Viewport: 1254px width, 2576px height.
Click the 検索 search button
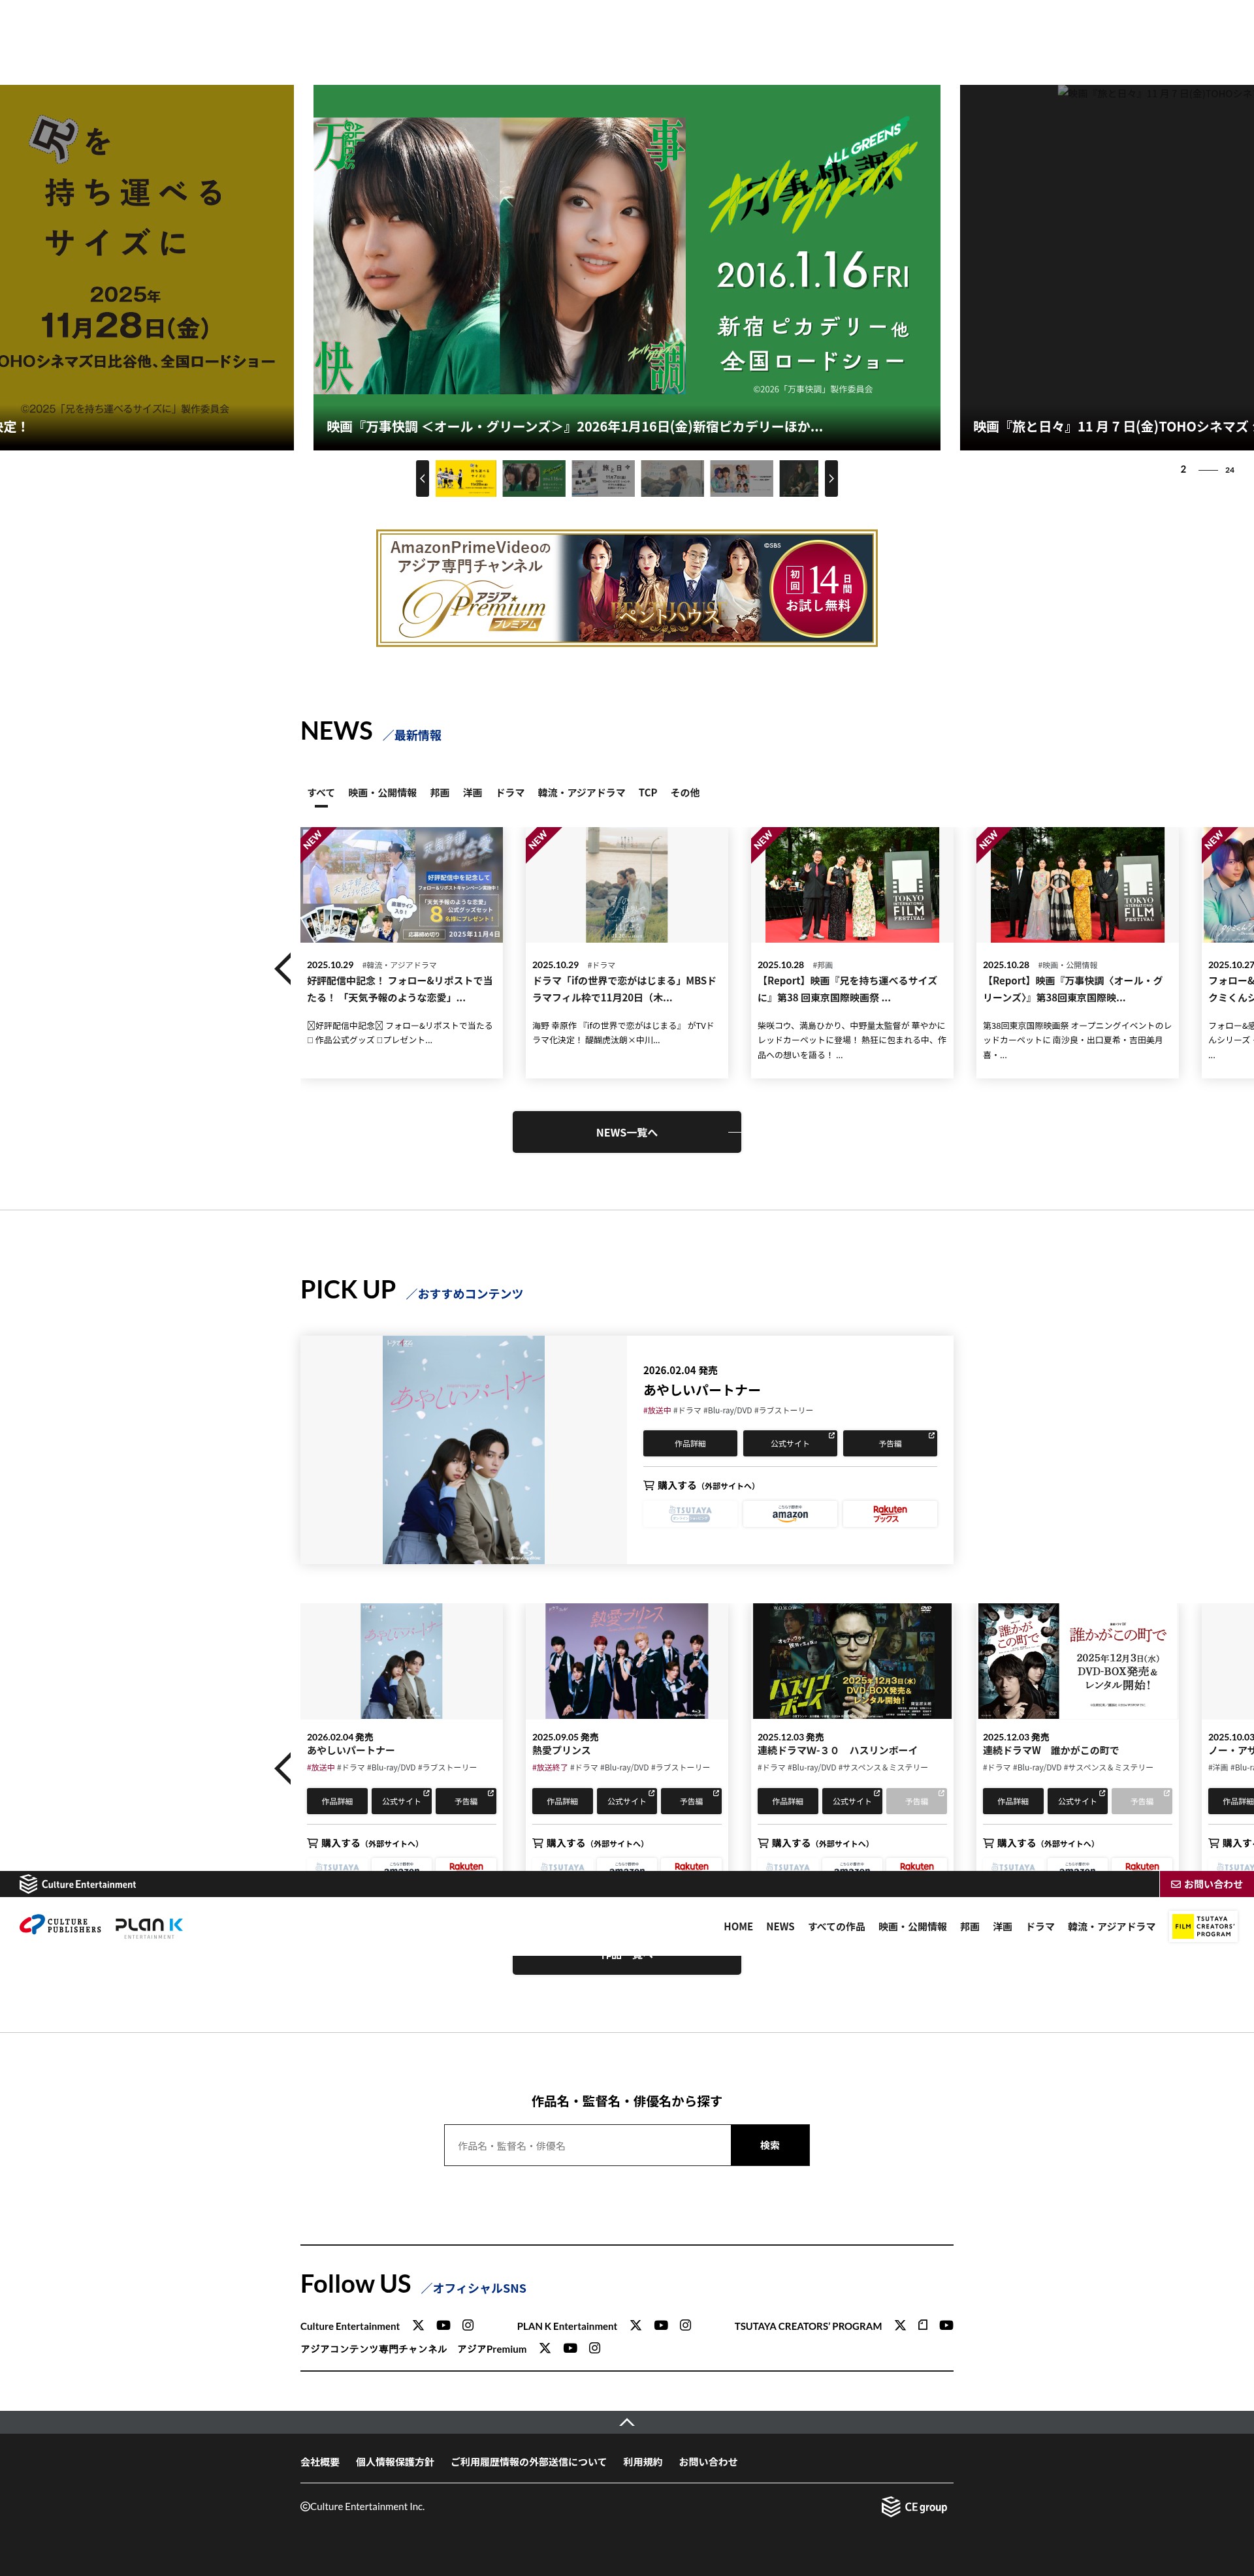pos(769,2145)
